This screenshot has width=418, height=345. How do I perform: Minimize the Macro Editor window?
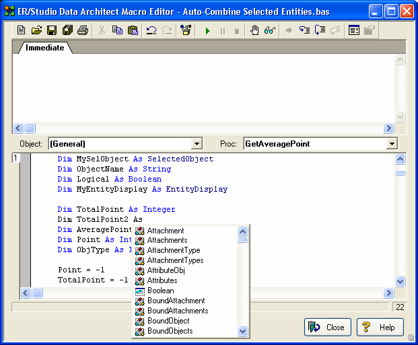coord(376,11)
